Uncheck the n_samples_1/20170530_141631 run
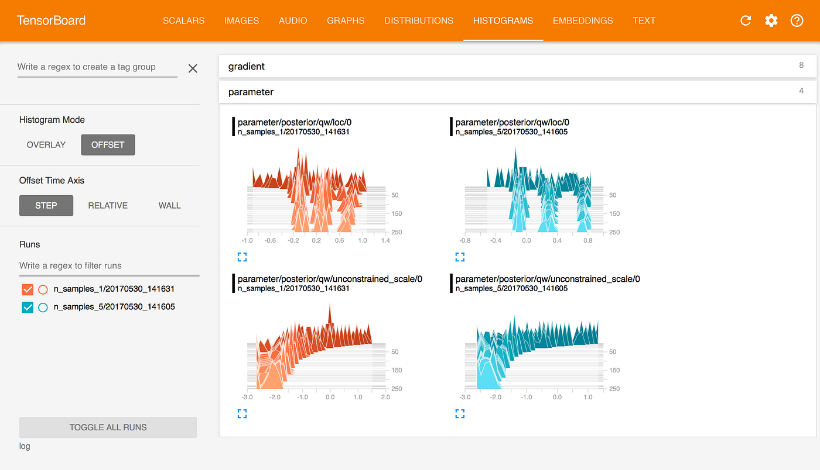820x470 pixels. coord(27,289)
